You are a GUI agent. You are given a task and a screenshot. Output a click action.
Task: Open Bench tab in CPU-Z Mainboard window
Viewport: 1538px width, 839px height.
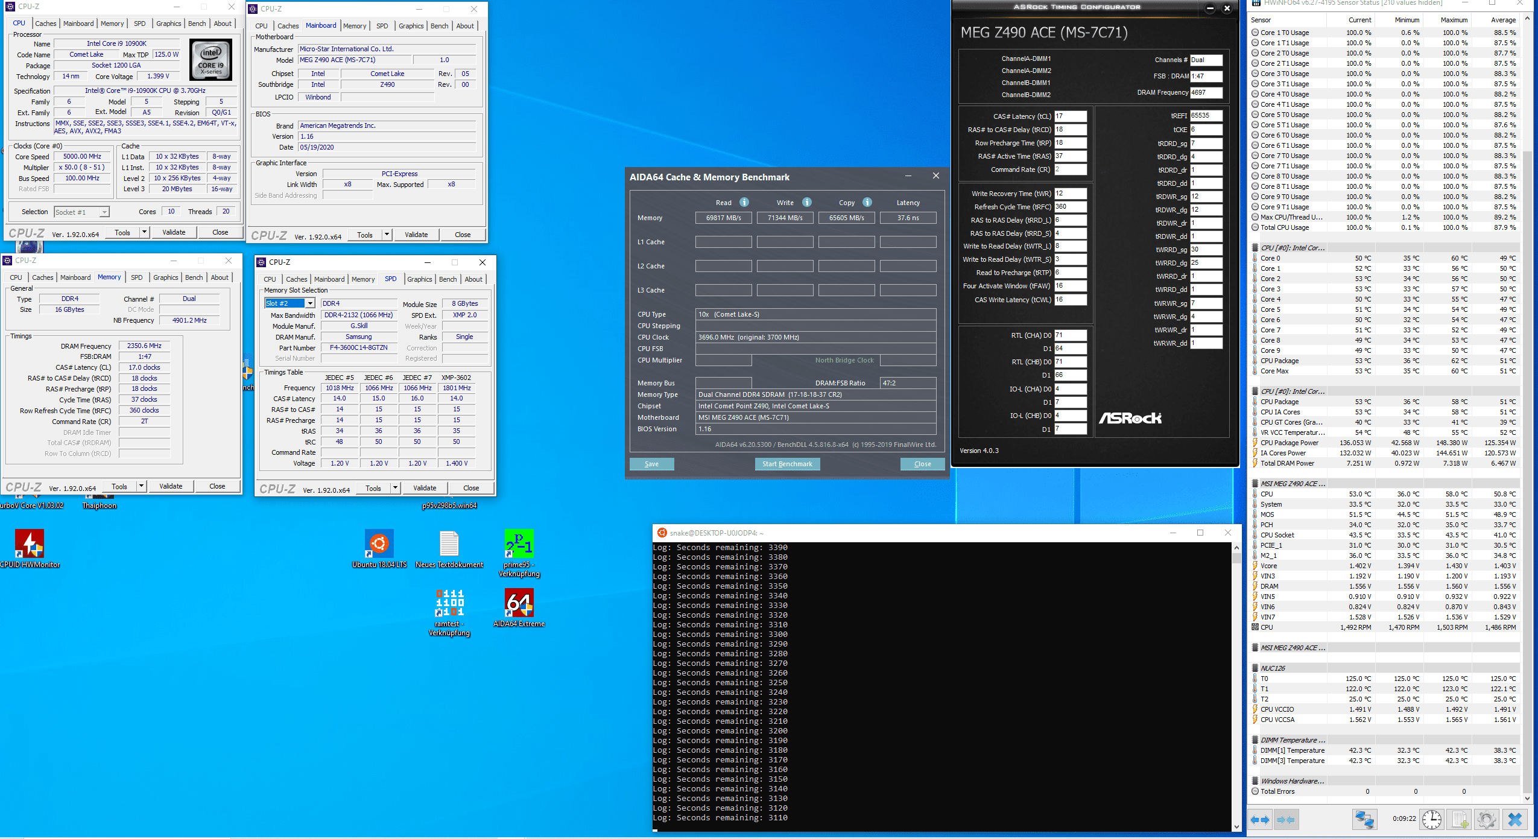point(439,26)
